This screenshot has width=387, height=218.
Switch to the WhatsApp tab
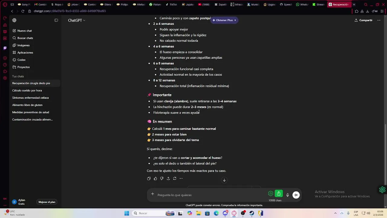pos(302,5)
